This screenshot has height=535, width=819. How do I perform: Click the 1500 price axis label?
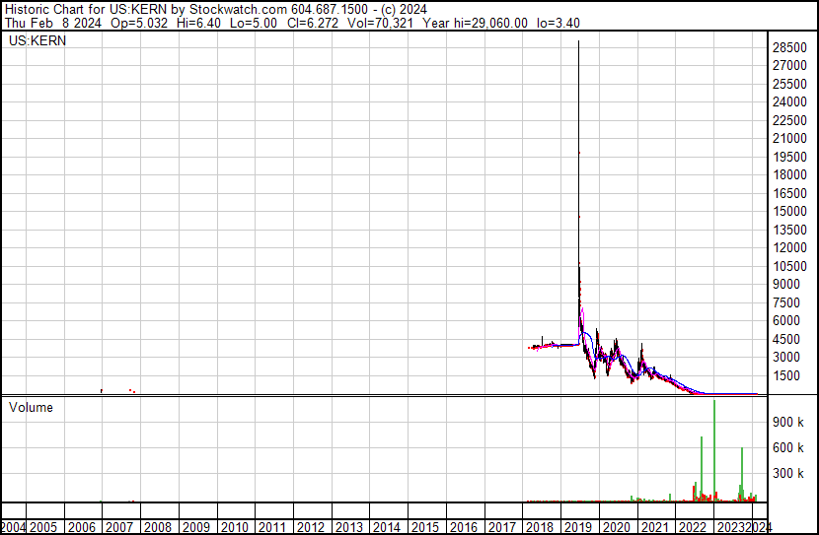[786, 376]
